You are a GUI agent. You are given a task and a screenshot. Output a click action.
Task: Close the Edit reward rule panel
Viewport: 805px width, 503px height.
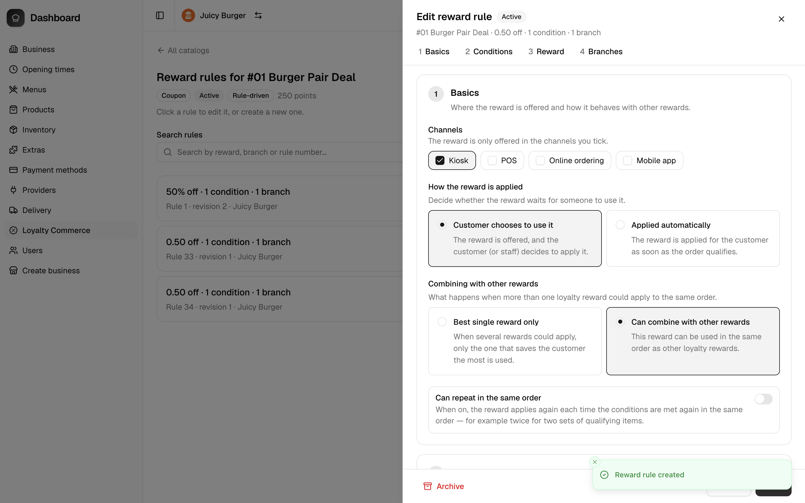point(782,19)
